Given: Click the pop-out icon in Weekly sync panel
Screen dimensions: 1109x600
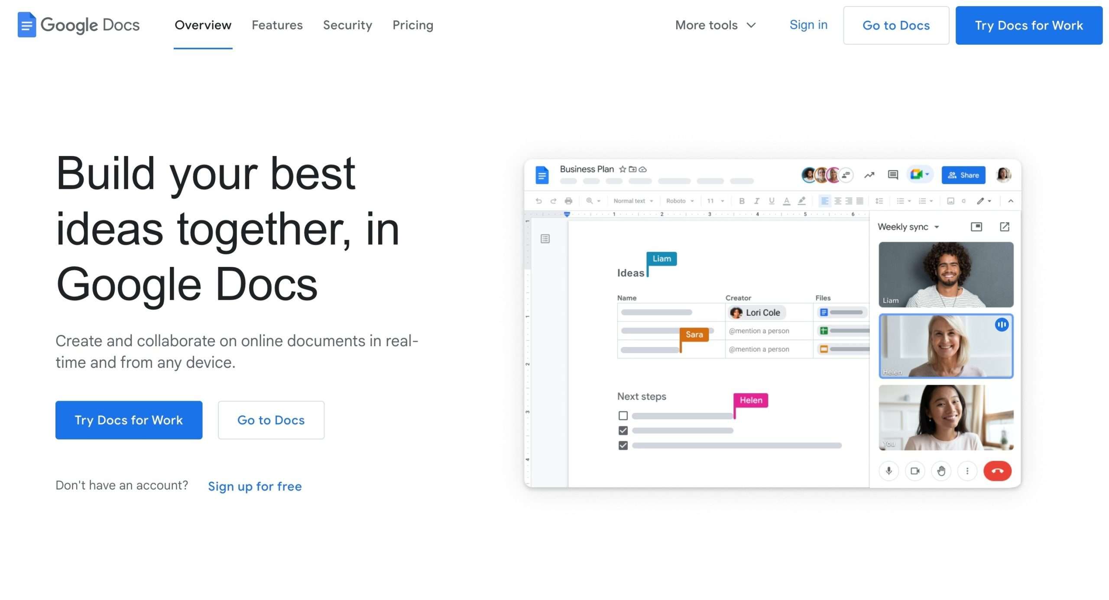Looking at the screenshot, I should (1004, 227).
